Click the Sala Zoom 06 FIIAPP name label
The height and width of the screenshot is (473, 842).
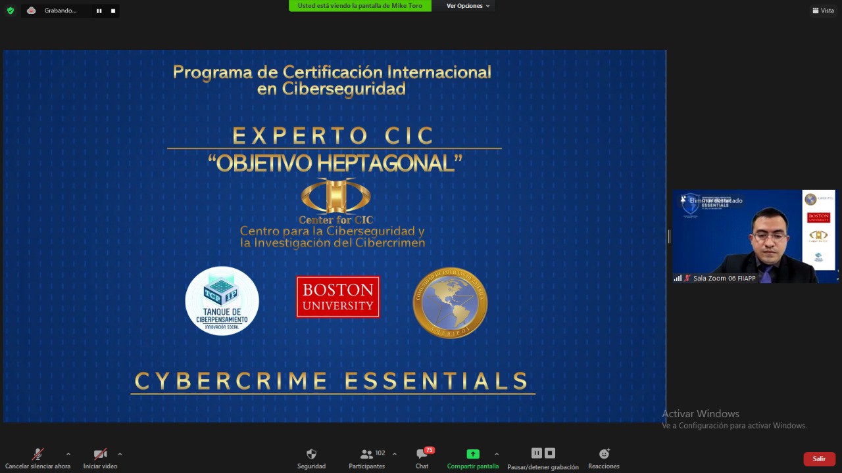click(724, 278)
